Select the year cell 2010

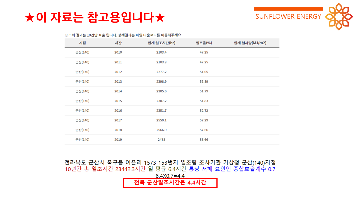point(118,52)
